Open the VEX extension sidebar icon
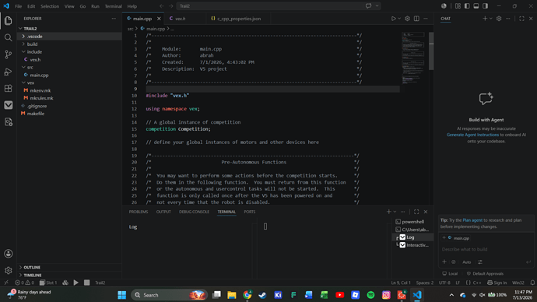The image size is (537, 302). [9, 105]
